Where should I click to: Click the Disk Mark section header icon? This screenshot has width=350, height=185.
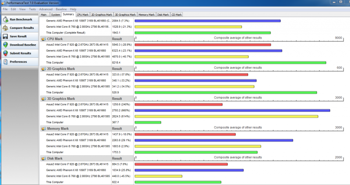click(x=43, y=158)
